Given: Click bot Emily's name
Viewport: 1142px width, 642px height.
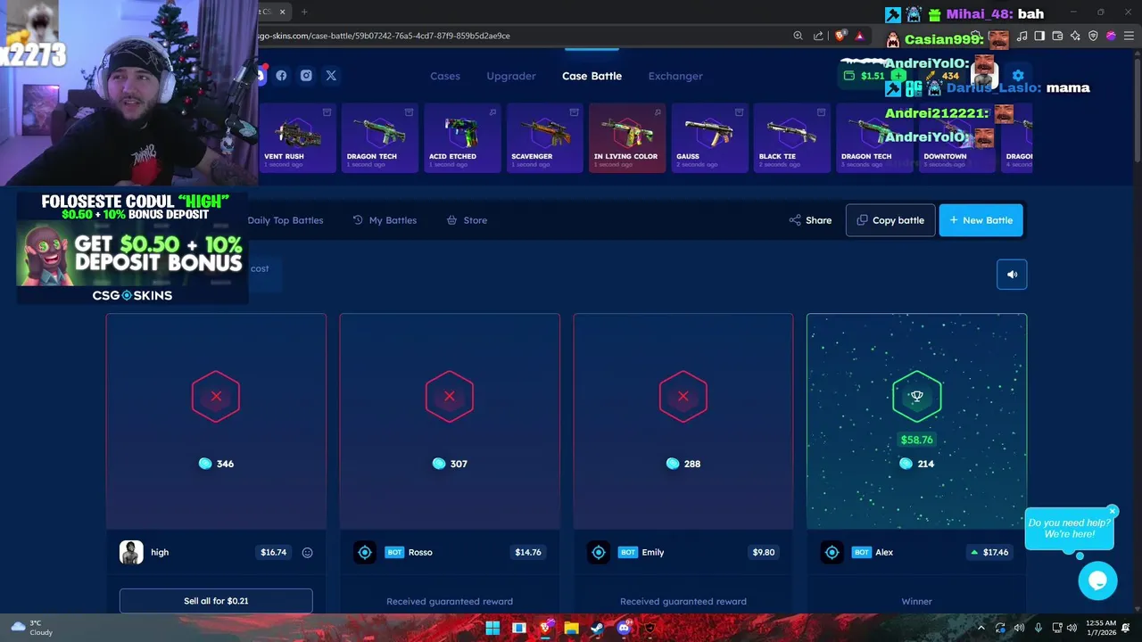Looking at the screenshot, I should tap(653, 553).
